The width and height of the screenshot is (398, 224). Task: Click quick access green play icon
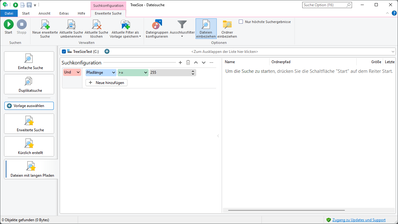point(15,5)
